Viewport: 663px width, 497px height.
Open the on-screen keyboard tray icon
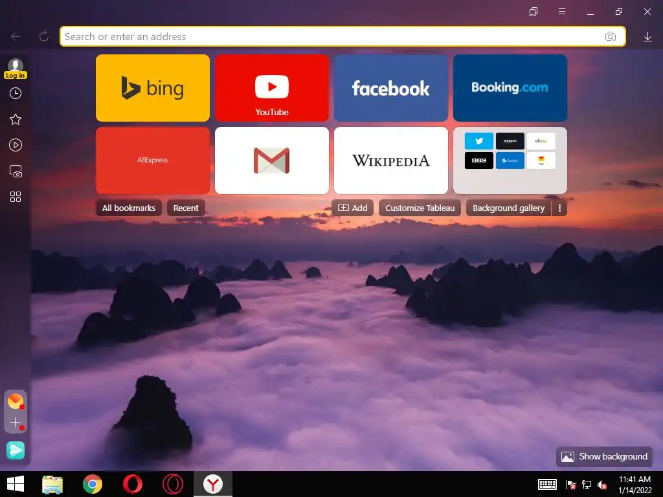click(x=547, y=484)
